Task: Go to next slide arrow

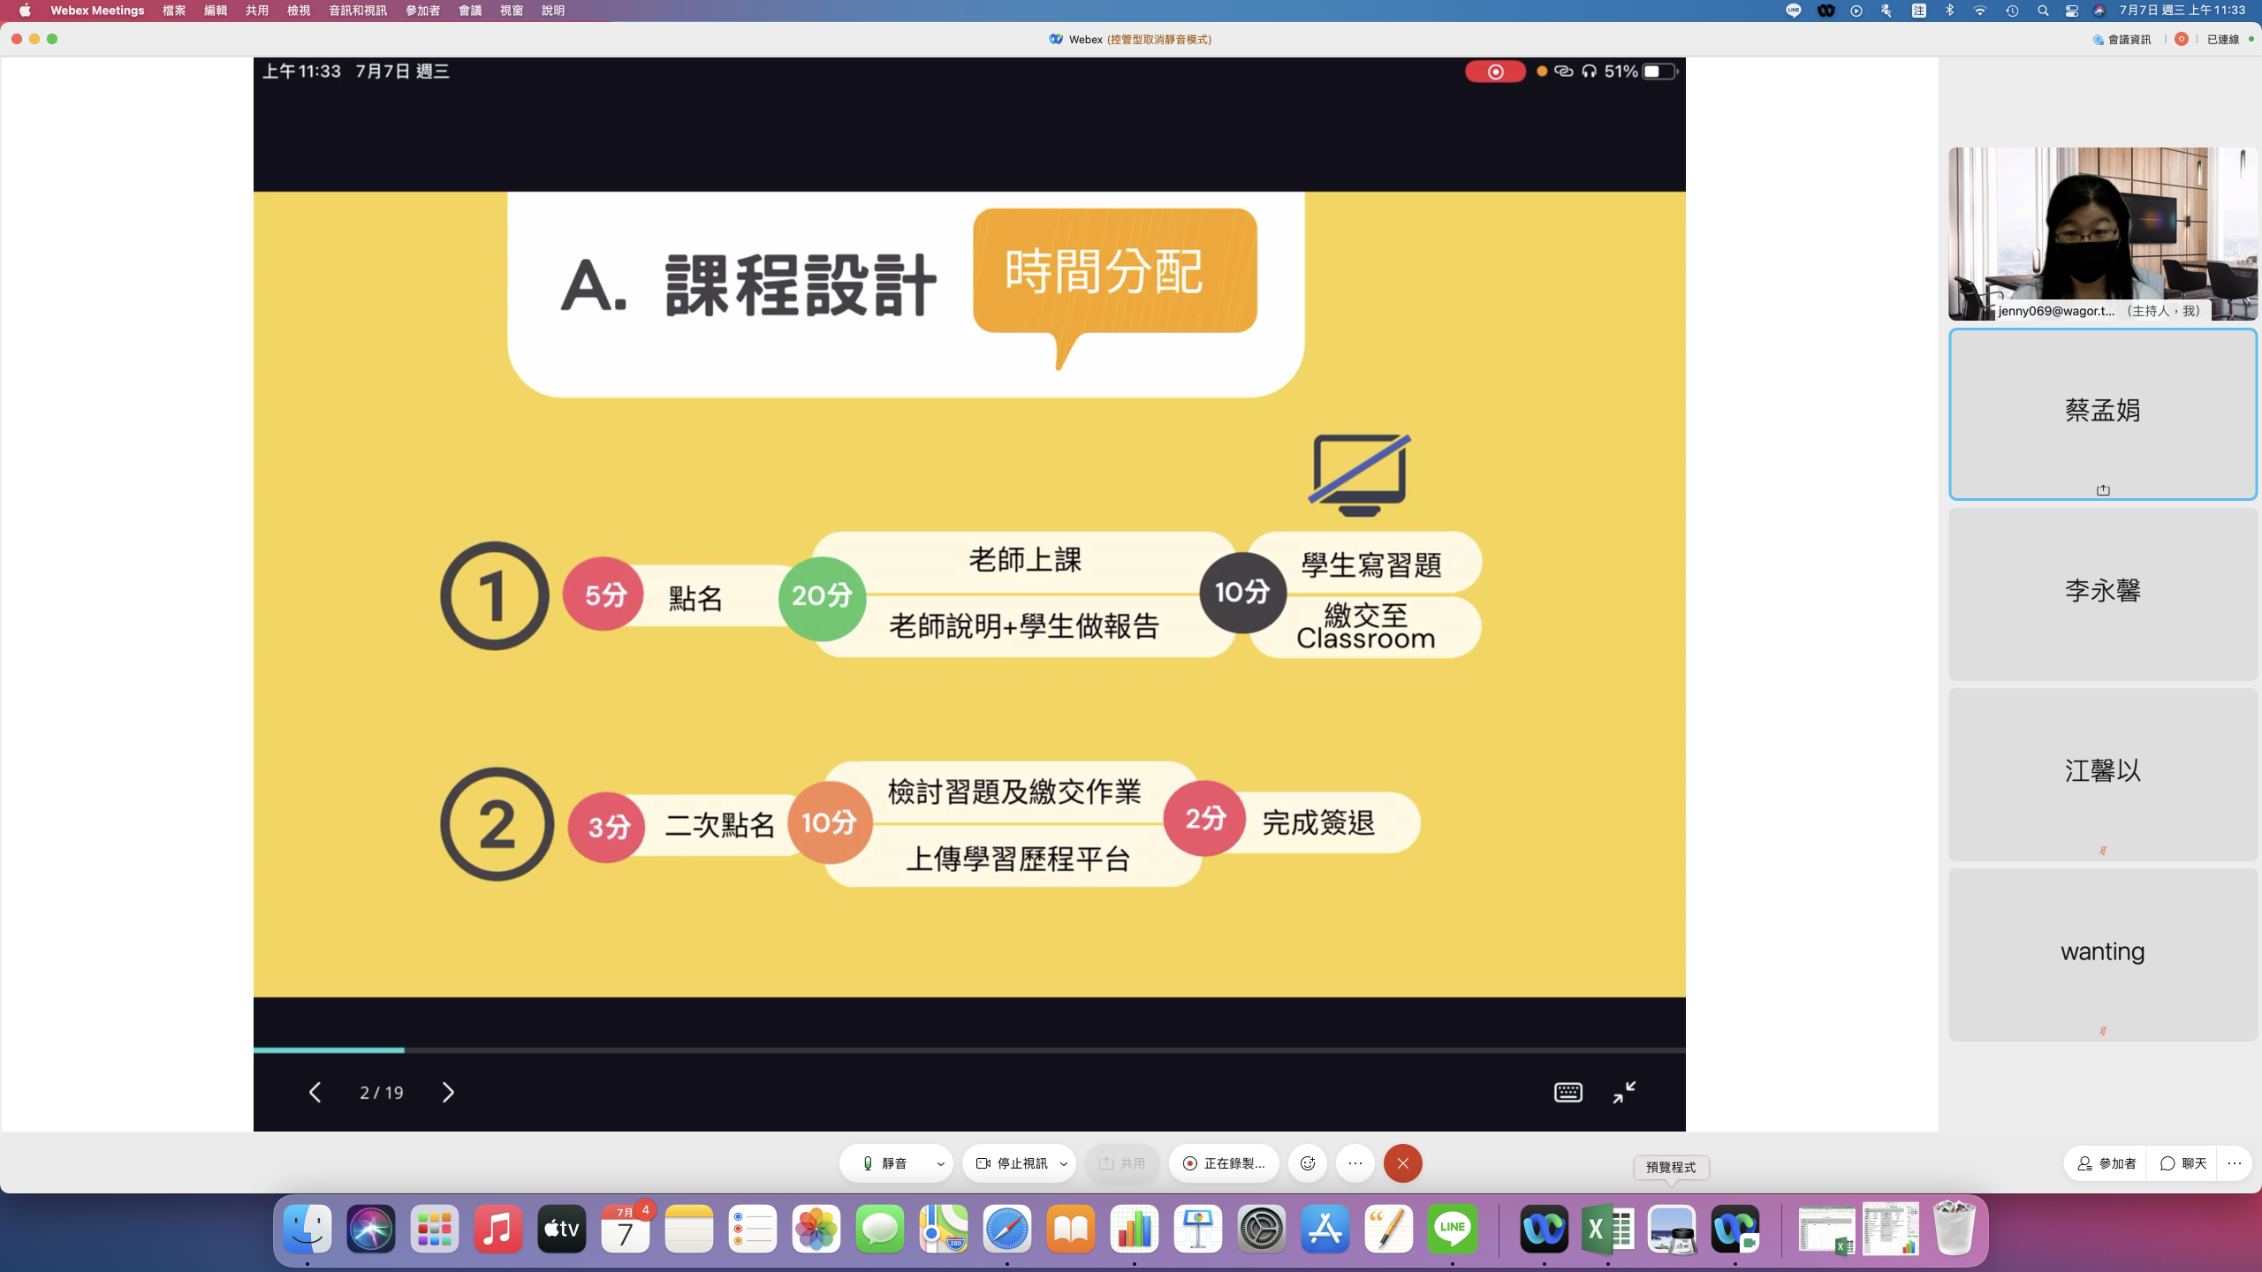Action: [x=448, y=1093]
